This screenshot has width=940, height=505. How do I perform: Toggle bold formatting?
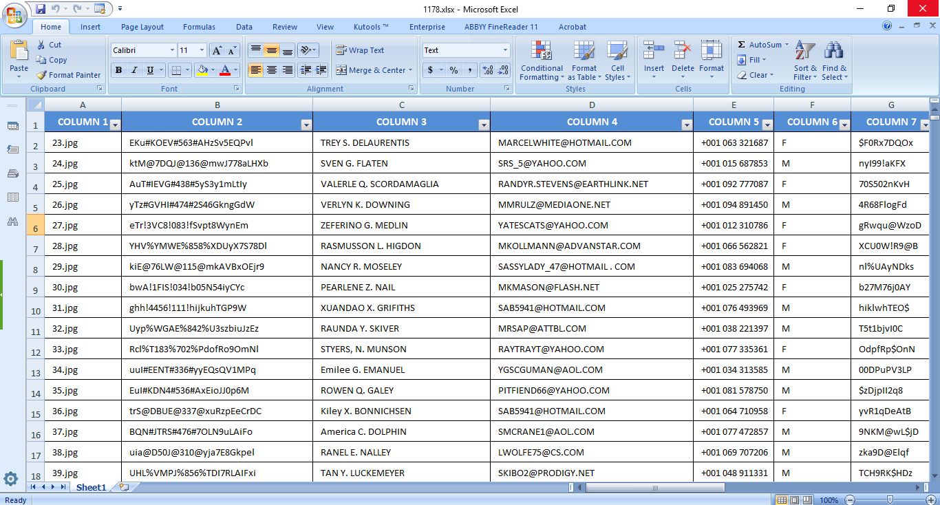118,70
